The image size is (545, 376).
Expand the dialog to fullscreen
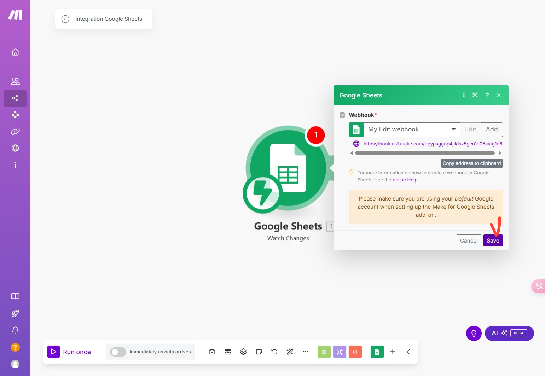tap(475, 95)
